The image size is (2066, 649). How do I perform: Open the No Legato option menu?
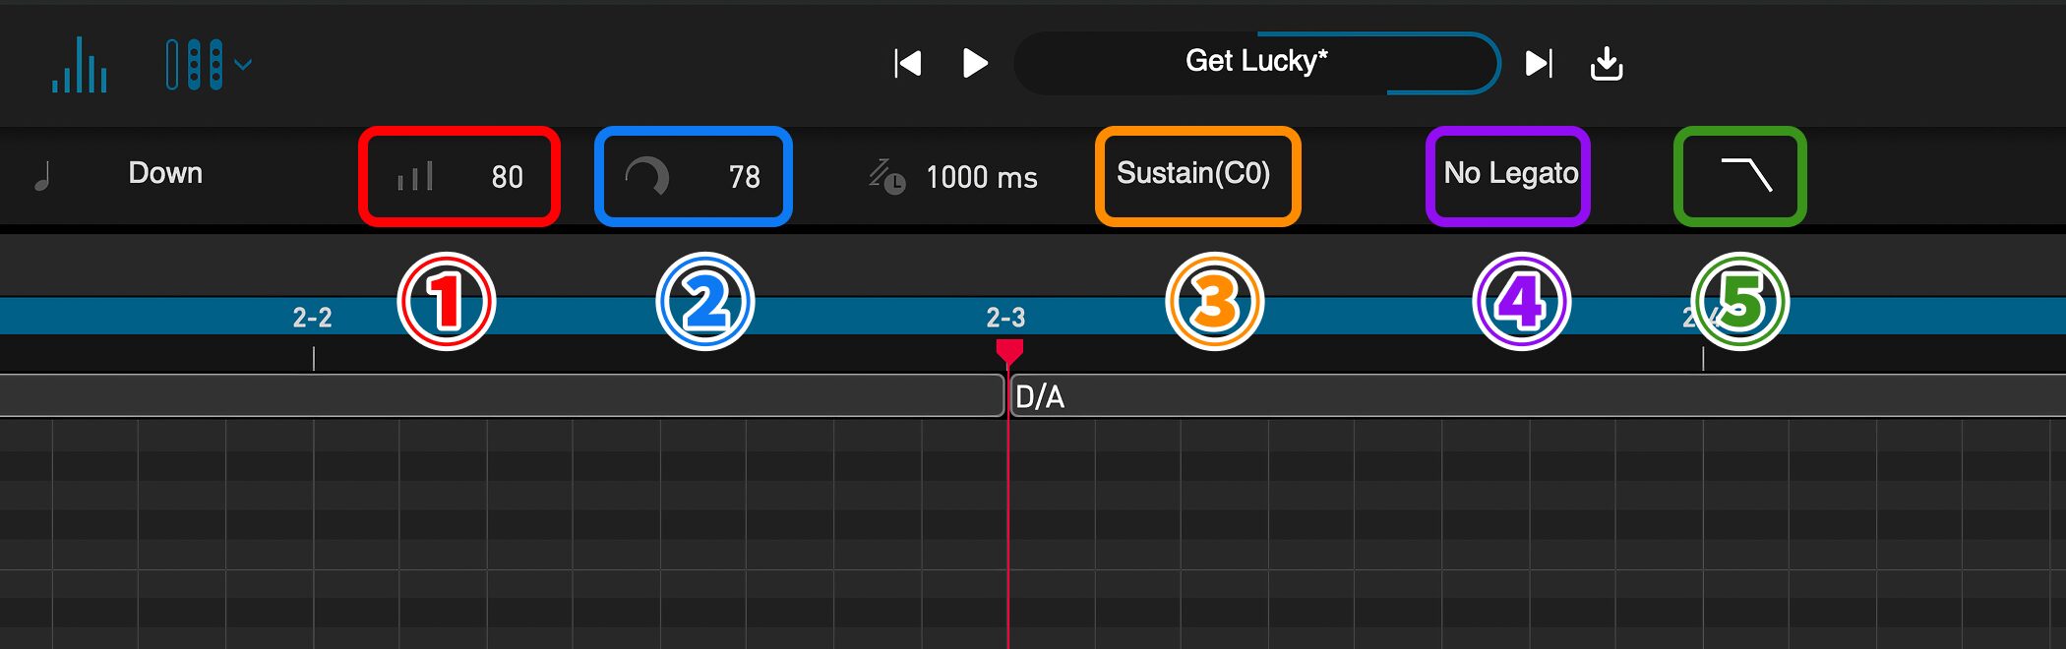click(x=1510, y=174)
